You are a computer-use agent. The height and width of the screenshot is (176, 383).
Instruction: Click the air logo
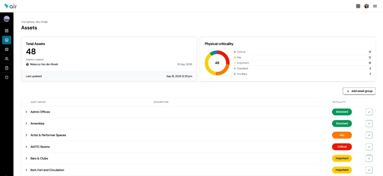[10, 6]
